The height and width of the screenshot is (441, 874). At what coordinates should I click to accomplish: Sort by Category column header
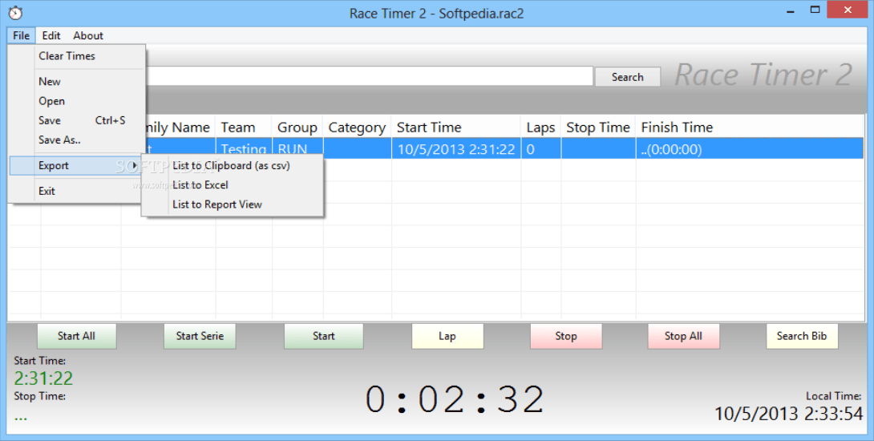(357, 127)
